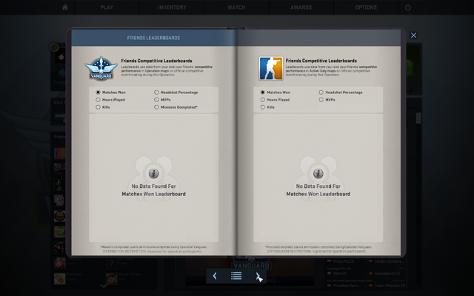The height and width of the screenshot is (296, 474).
Task: Open the INVENTORY menu
Action: coord(172,7)
